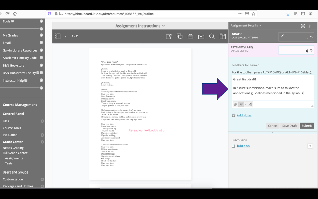Expand the Files submenu arrow
318x199 pixels.
click(x=42, y=121)
